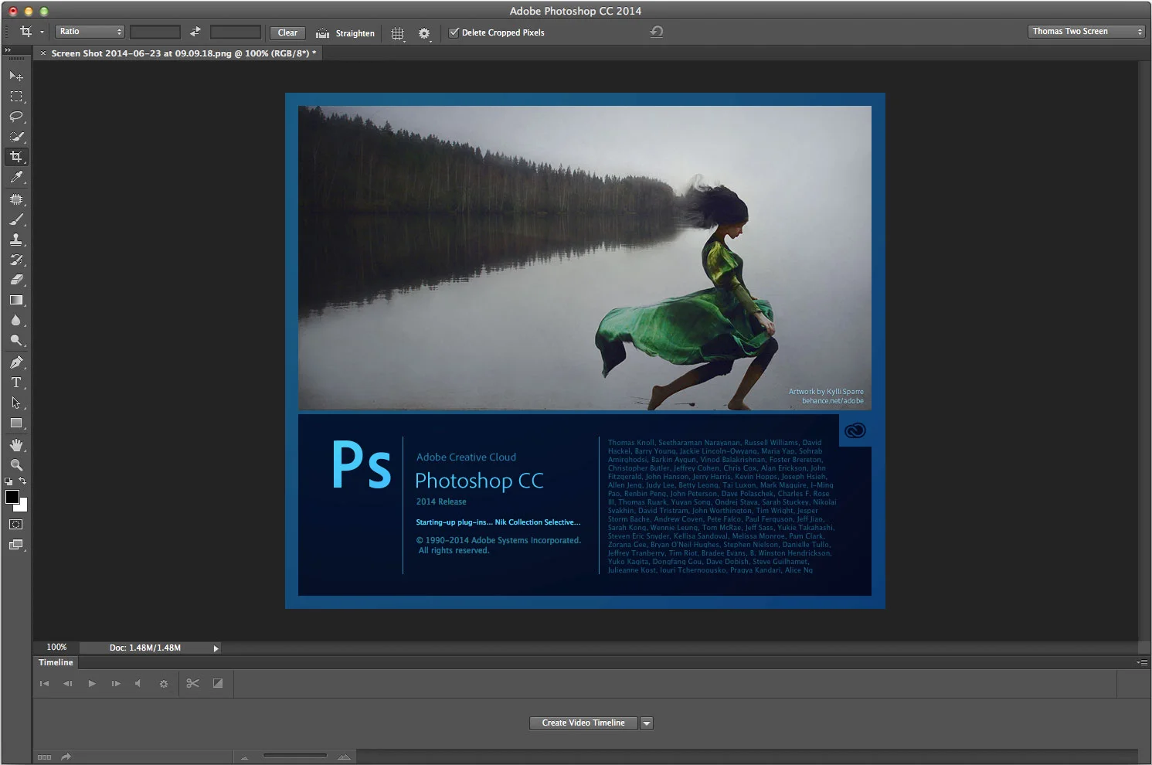Toggle the Delete Cropped Pixels checkbox
The width and height of the screenshot is (1152, 765).
tap(454, 32)
